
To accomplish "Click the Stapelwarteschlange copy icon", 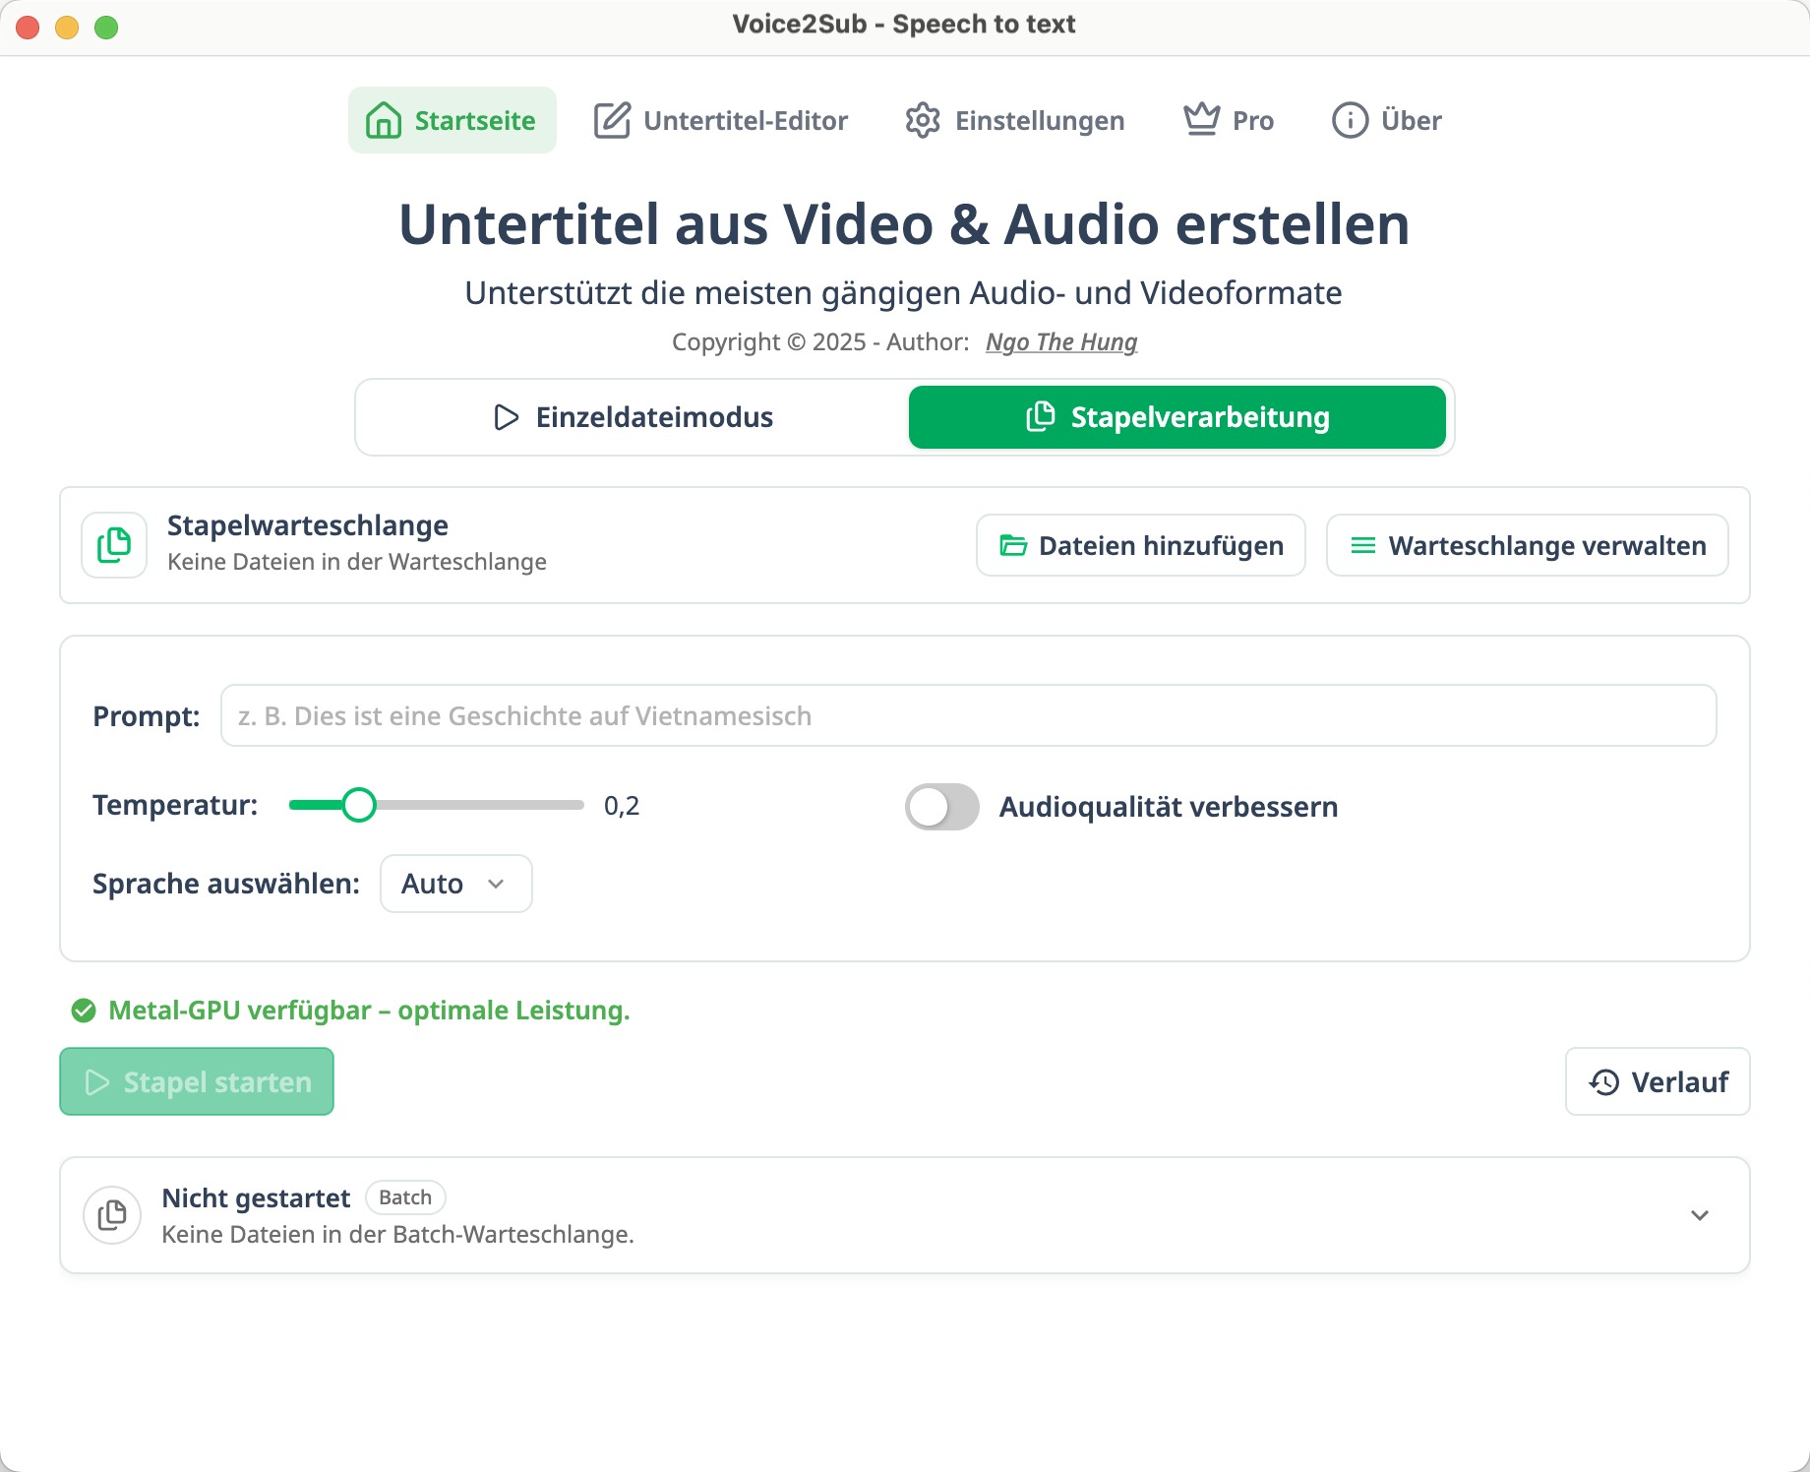I will 114,545.
